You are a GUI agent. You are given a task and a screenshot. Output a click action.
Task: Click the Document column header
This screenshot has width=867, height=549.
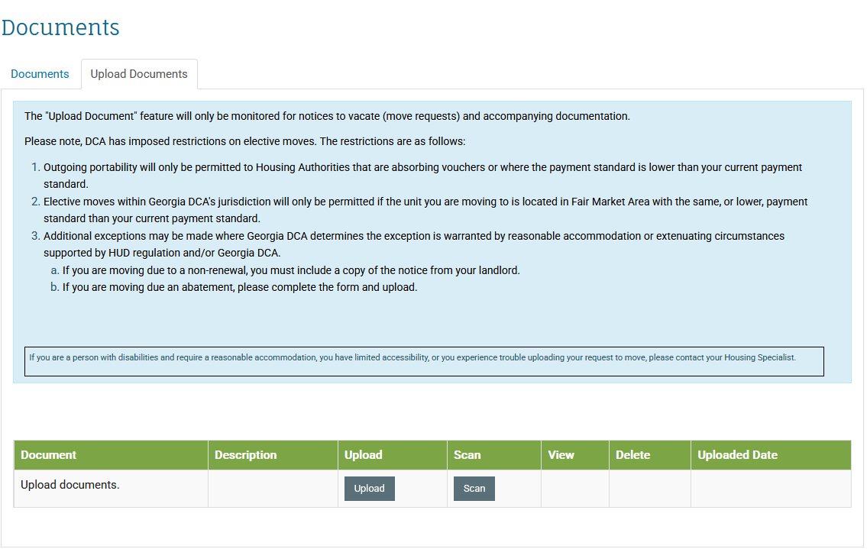pyautogui.click(x=49, y=455)
